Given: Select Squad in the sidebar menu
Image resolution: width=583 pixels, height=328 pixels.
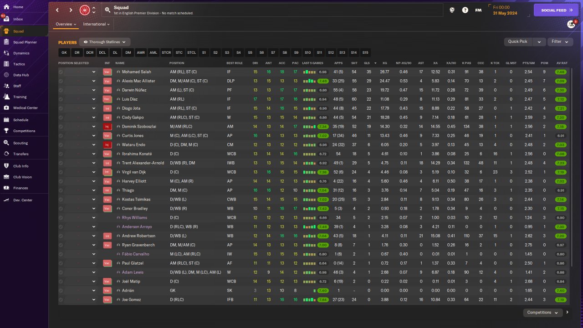Looking at the screenshot, I should point(24,31).
